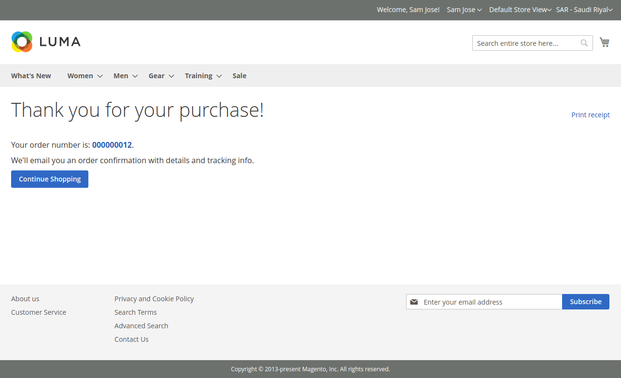Expand the Training menu chevron
This screenshot has width=621, height=378.
click(219, 76)
